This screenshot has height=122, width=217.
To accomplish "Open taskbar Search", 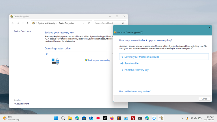I will click(x=63, y=118).
